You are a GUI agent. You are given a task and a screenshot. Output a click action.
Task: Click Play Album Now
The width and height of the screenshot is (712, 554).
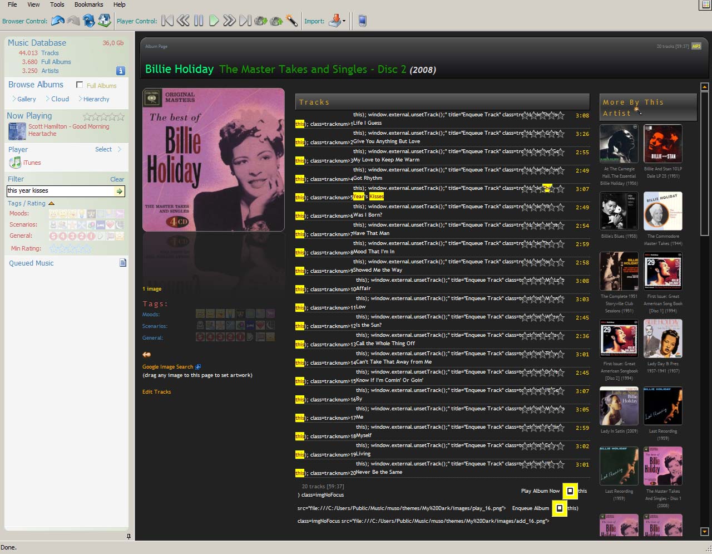(540, 491)
